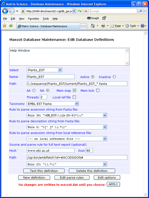Click the New definition button

[34, 178]
